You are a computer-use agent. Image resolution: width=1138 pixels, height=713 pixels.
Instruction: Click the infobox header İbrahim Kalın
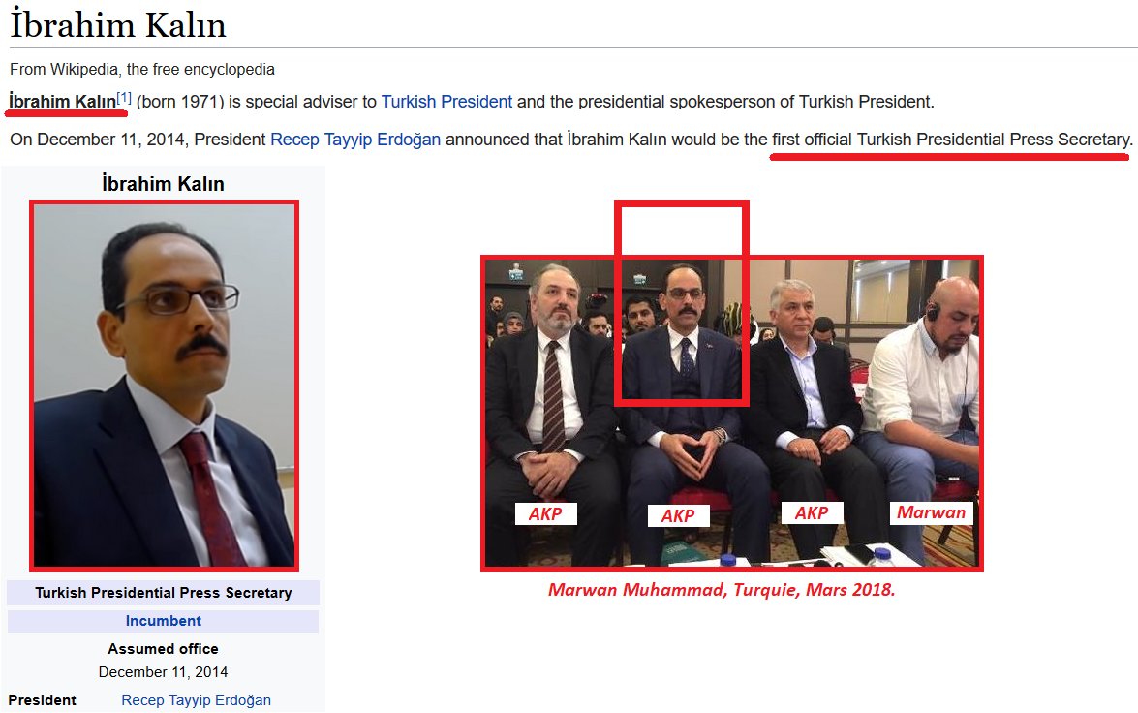pos(164,184)
